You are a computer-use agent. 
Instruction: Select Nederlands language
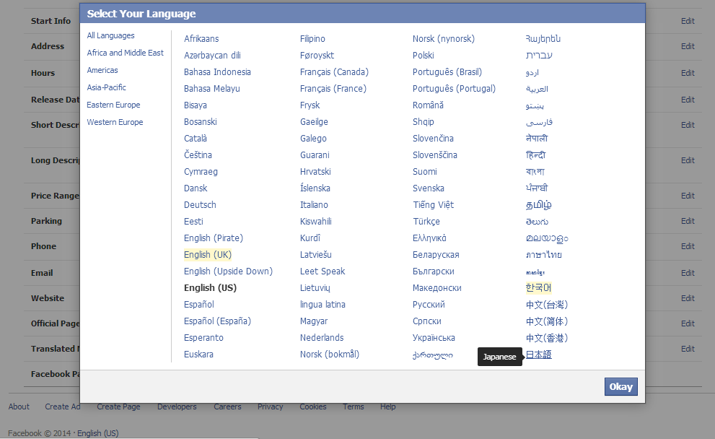click(322, 338)
